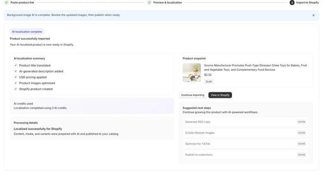
Task: Select Publish to collections step
Action: 246,155
